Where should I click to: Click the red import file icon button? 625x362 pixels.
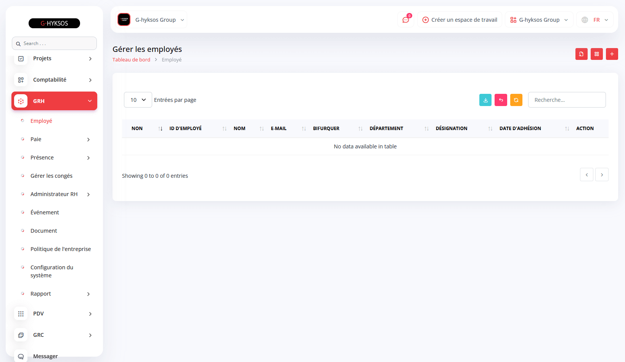[582, 54]
